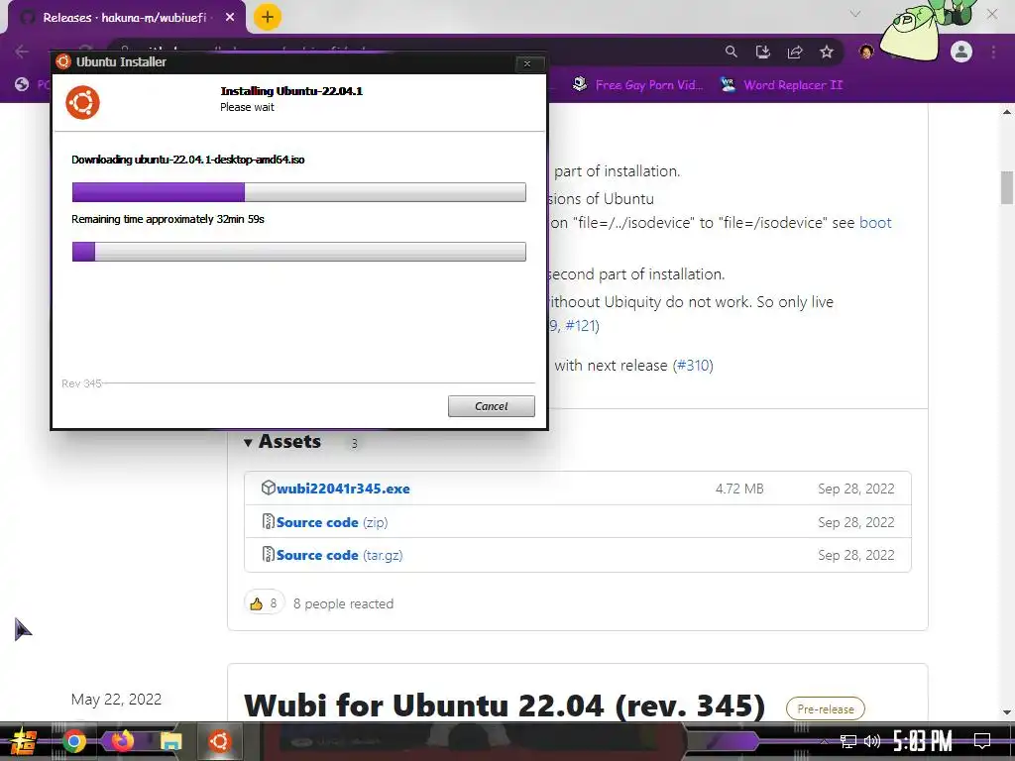
Task: Close the Releases hakuna-m/wubiuefi tab
Action: click(230, 18)
